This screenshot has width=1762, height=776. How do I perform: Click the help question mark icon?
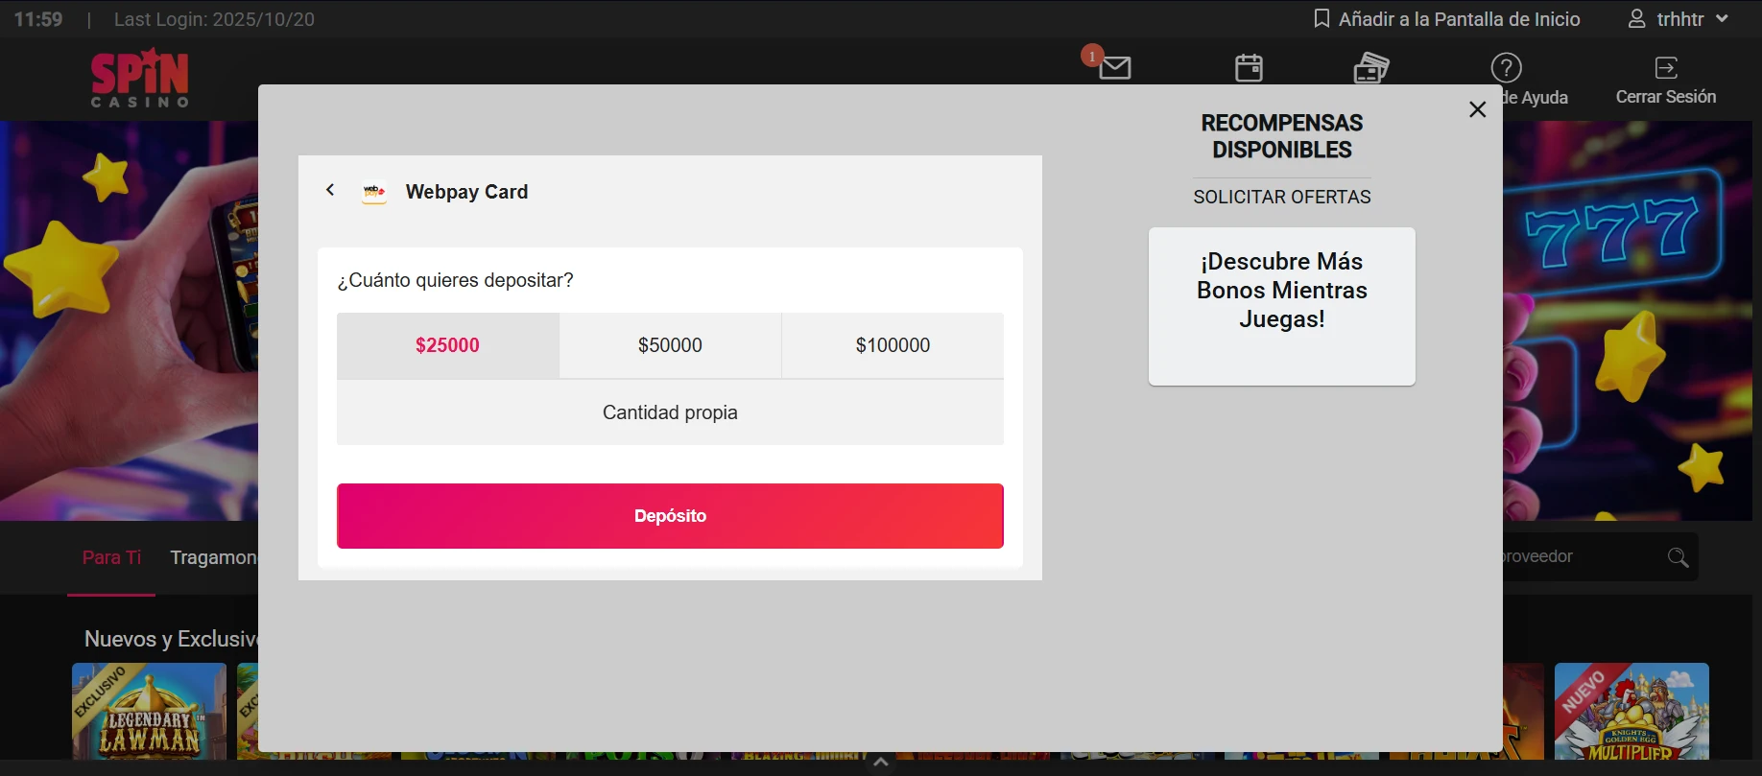1506,68
